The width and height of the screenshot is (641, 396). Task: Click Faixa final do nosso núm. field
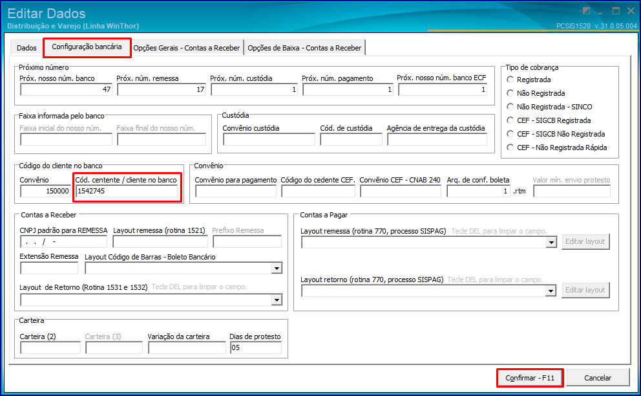162,139
